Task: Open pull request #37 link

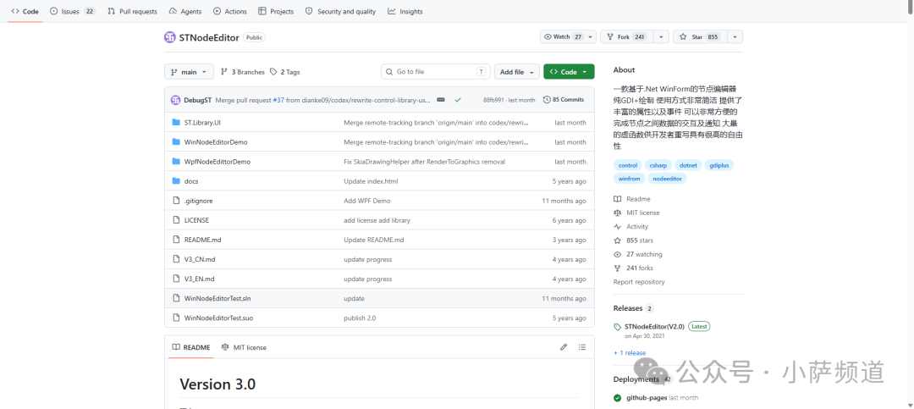Action: 278,100
